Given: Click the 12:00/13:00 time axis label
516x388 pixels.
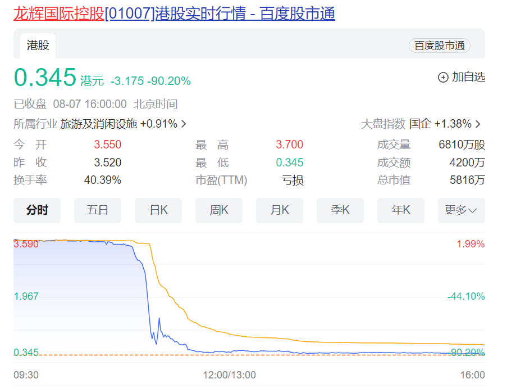Looking at the screenshot, I should (x=230, y=375).
